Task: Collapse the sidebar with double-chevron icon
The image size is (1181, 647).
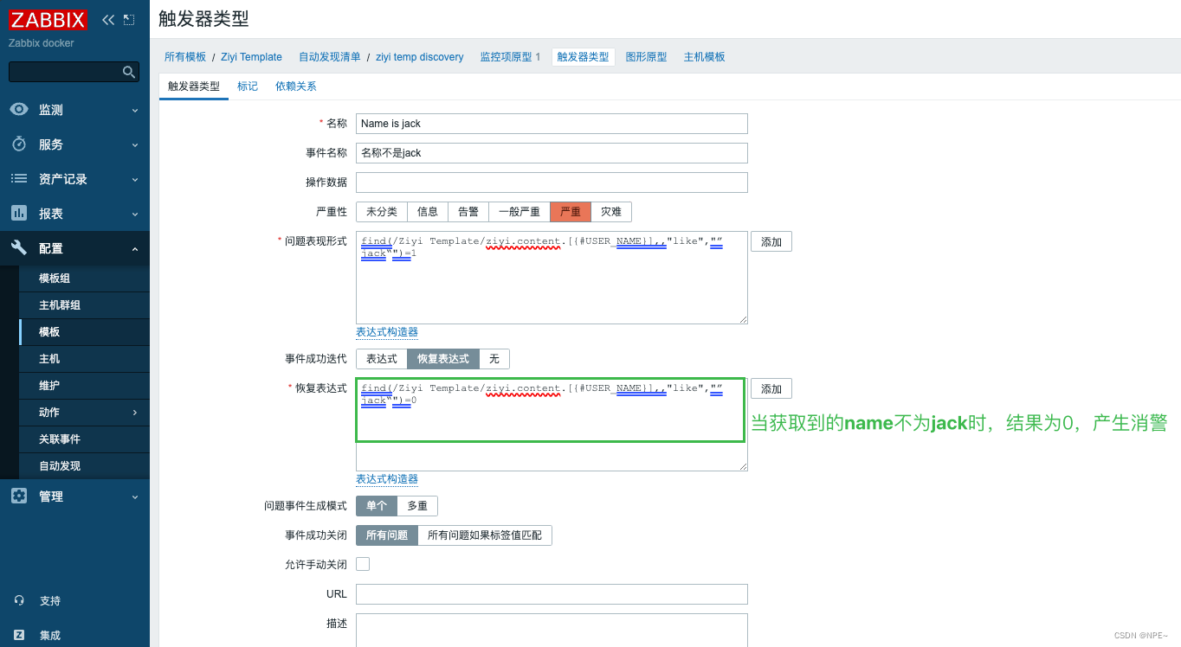Action: [x=107, y=20]
